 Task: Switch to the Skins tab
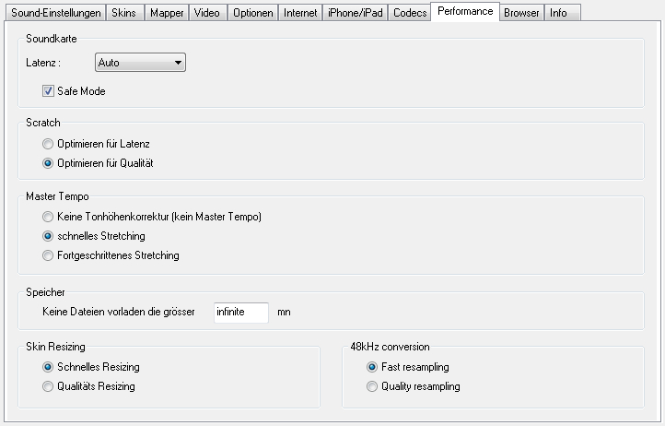click(x=124, y=13)
